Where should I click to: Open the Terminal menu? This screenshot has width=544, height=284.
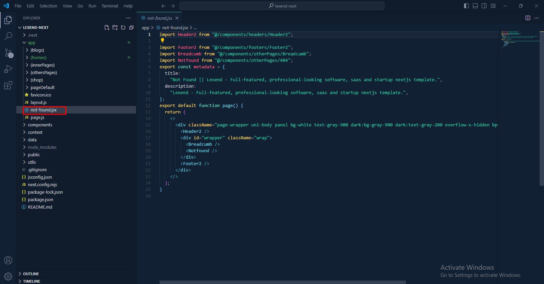coord(110,6)
